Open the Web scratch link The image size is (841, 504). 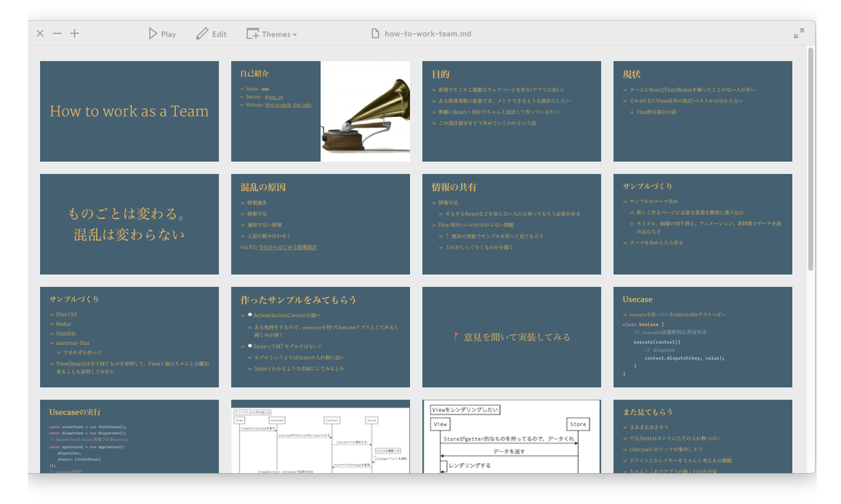point(278,105)
